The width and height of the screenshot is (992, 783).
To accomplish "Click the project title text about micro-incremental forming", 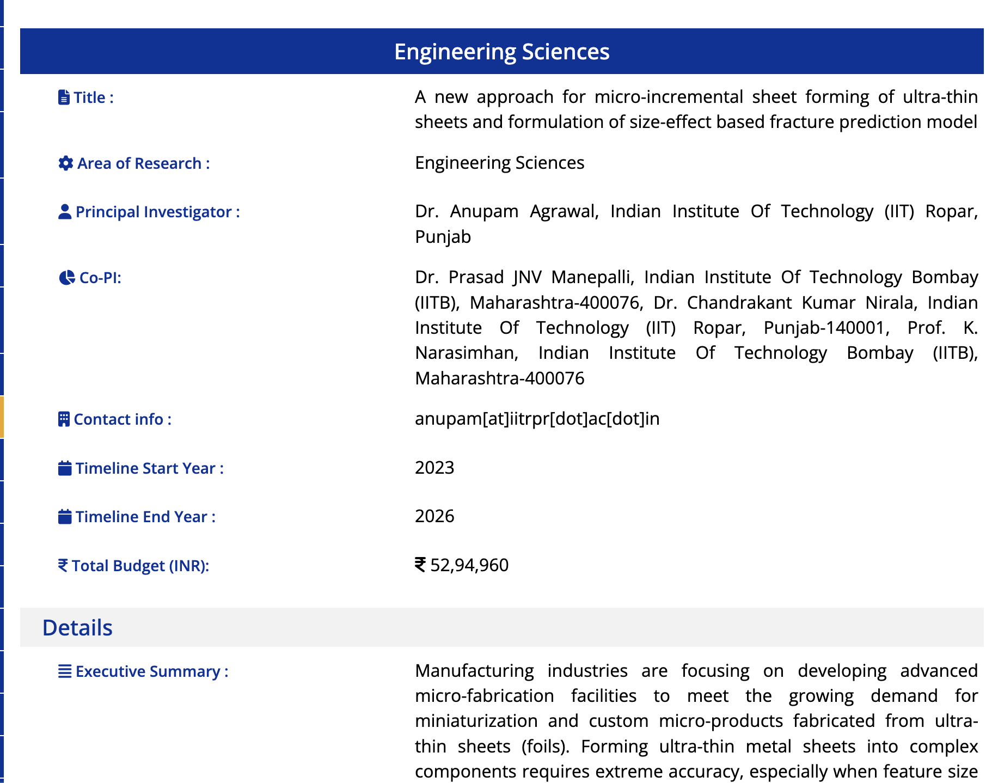I will pos(696,109).
